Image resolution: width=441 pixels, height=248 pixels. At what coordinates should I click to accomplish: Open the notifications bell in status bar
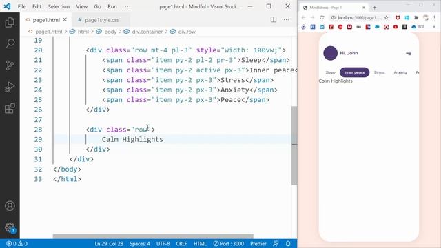pyautogui.click(x=288, y=243)
